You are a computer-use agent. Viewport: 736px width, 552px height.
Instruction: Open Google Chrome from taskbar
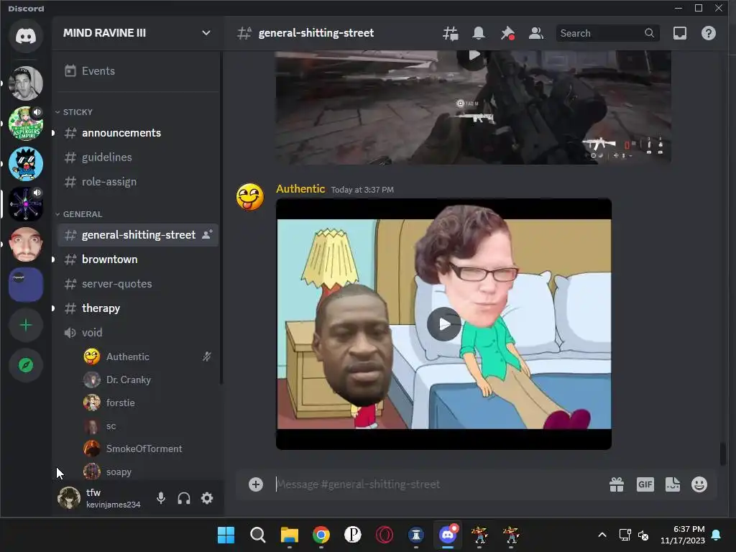[321, 535]
